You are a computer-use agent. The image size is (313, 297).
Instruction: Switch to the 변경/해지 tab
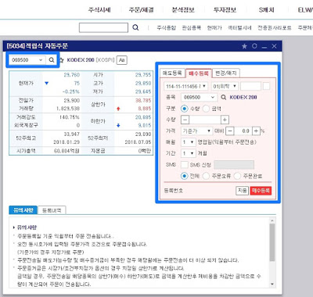(x=226, y=73)
